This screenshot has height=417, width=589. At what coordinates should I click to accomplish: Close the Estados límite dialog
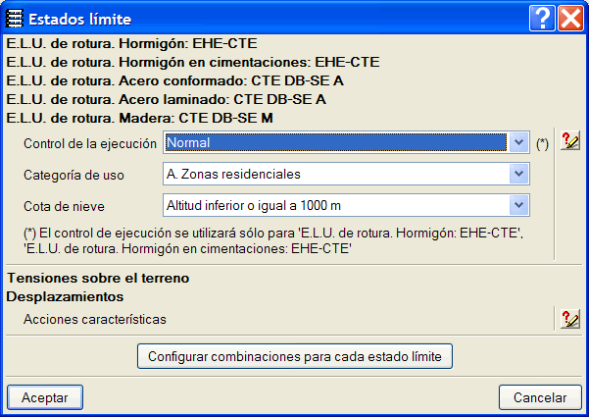(570, 18)
